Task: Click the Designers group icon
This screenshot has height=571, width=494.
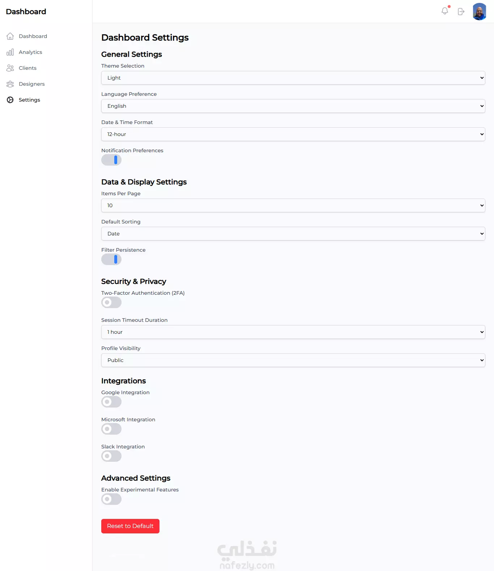Action: [x=10, y=84]
